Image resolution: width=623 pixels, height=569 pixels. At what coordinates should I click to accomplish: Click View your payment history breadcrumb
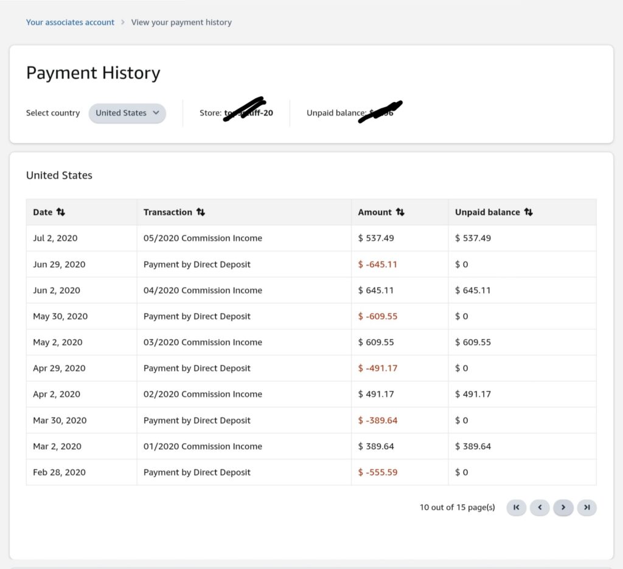[x=181, y=22]
